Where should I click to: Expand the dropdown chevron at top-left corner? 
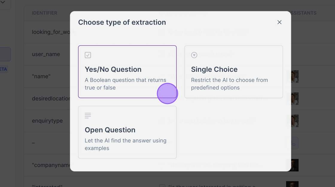(x=3, y=2)
